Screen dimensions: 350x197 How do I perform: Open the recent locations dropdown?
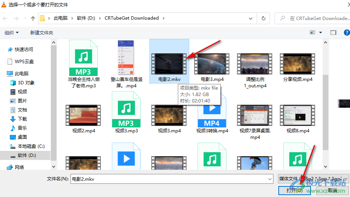coord(25,19)
